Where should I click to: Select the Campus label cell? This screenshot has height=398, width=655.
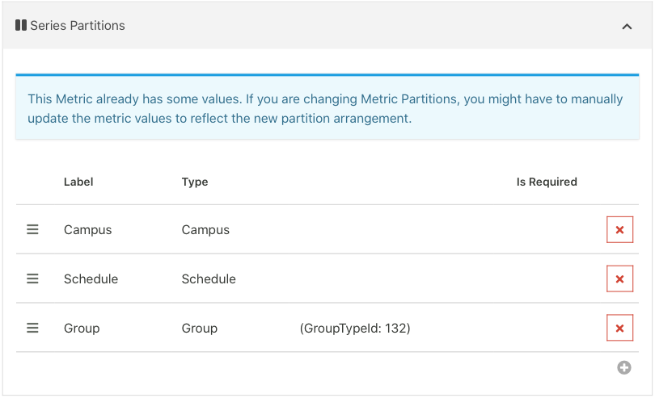click(x=87, y=230)
